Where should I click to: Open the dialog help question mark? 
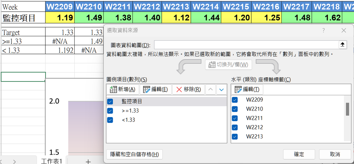[x=324, y=30]
